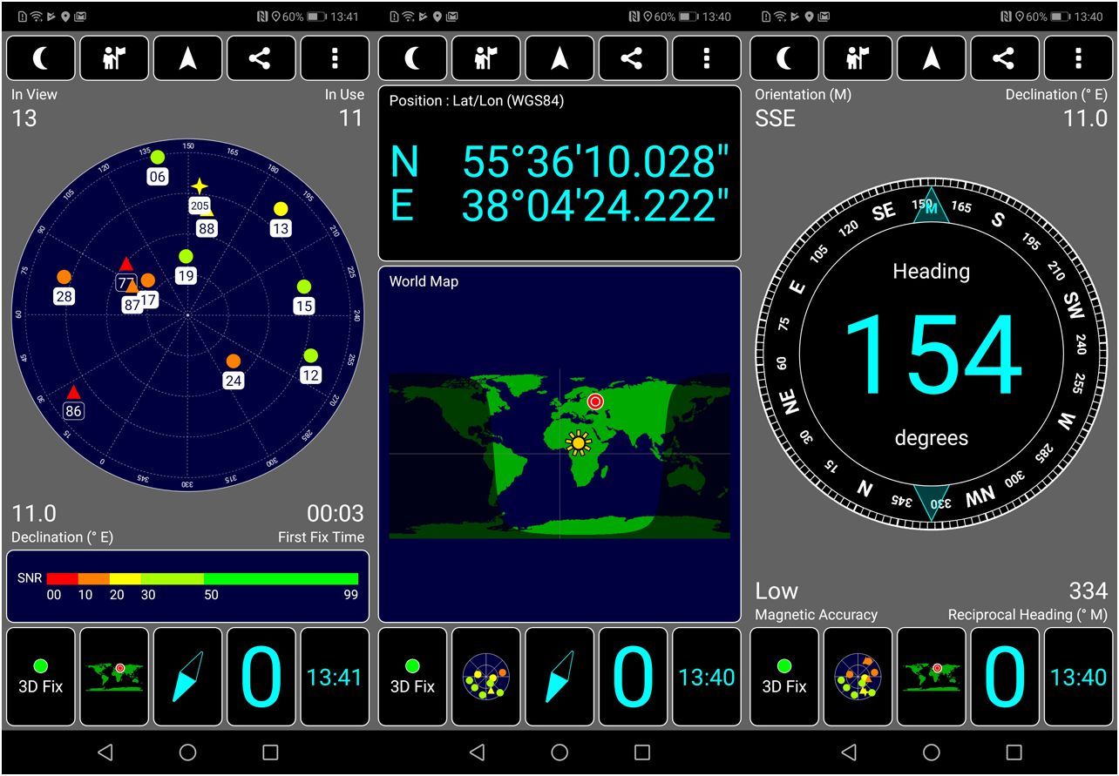This screenshot has width=1119, height=776.
Task: Toggle night mode moon icon on compass screen
Action: [x=785, y=58]
